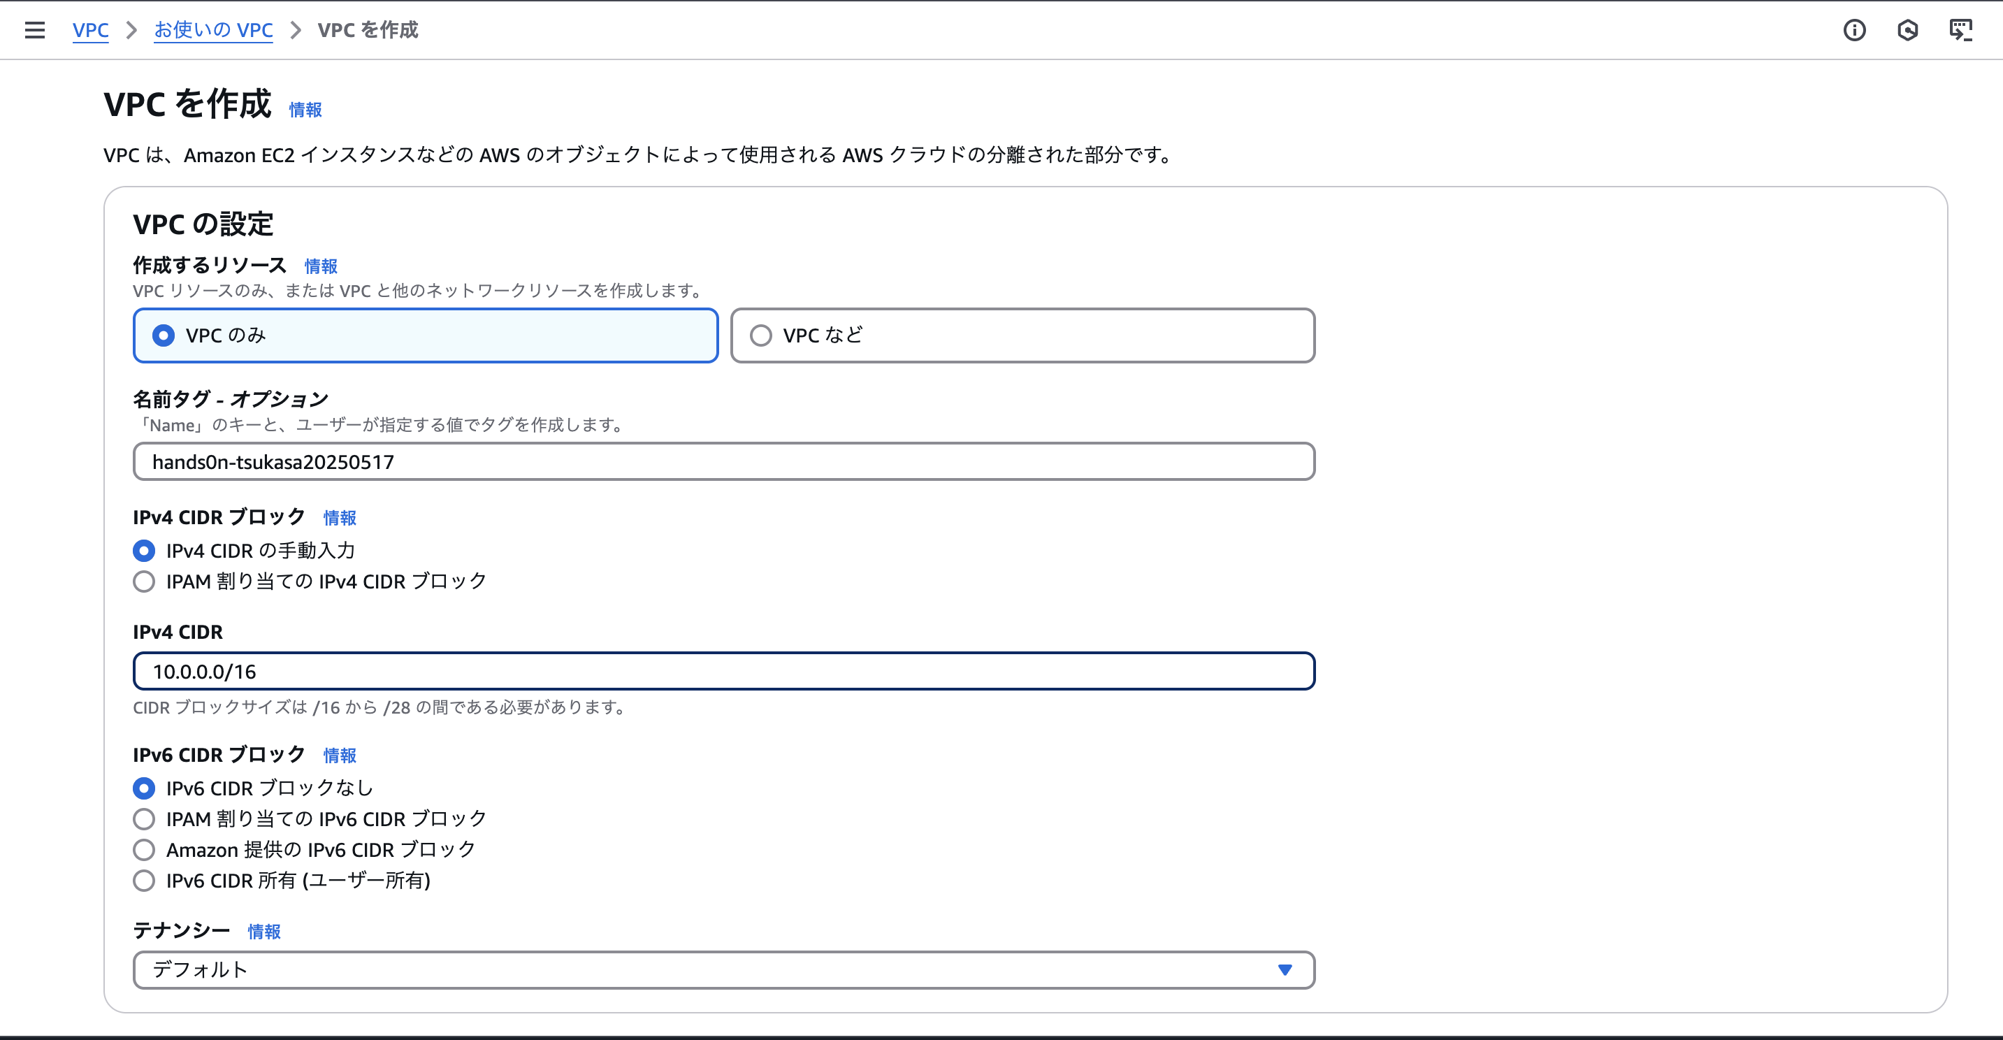The height and width of the screenshot is (1040, 2003).
Task: Select the VPC など option
Action: 760,335
